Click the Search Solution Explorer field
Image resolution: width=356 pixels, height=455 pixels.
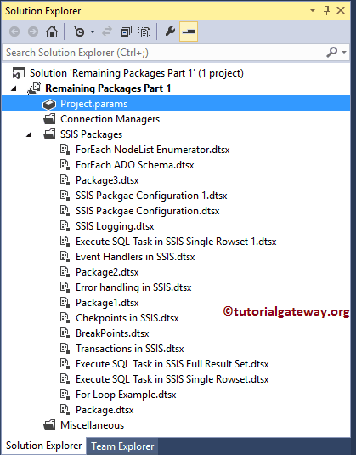tap(164, 53)
